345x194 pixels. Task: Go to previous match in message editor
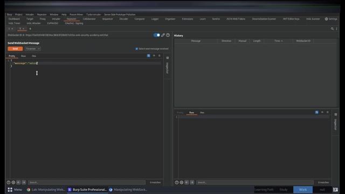click(x=18, y=182)
